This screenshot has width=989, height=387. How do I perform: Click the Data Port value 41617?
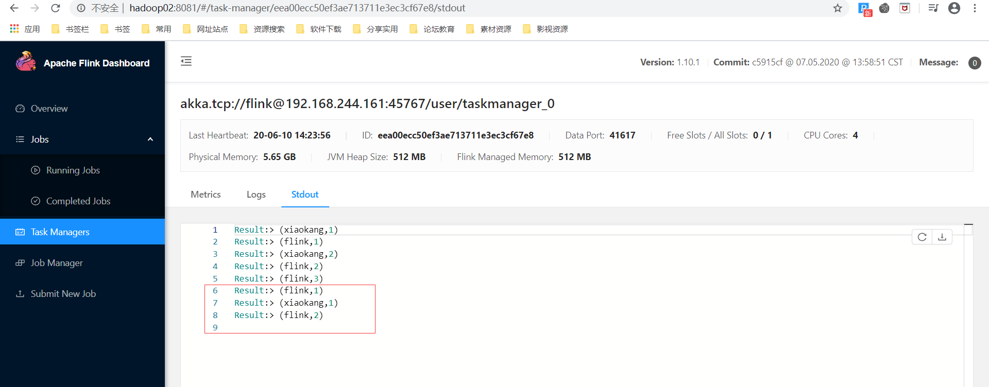coord(622,135)
